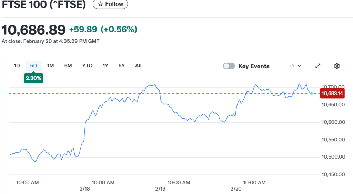Switch chart to the 1M range
The image size is (353, 194).
(50, 66)
